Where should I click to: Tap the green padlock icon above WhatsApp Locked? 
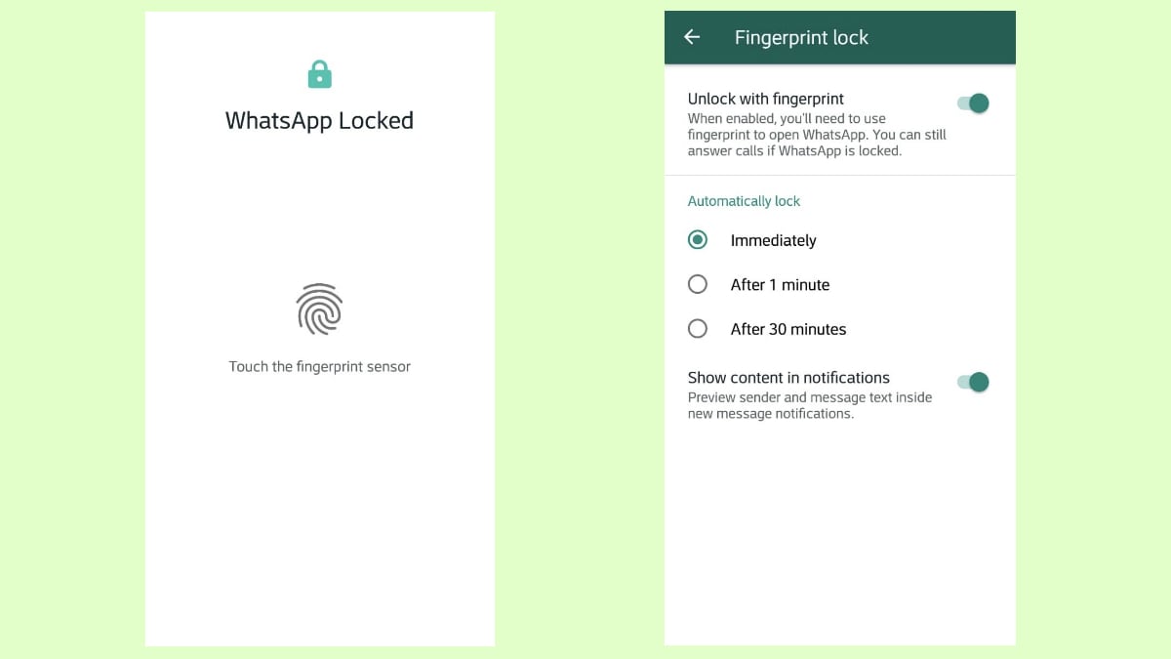pyautogui.click(x=319, y=73)
